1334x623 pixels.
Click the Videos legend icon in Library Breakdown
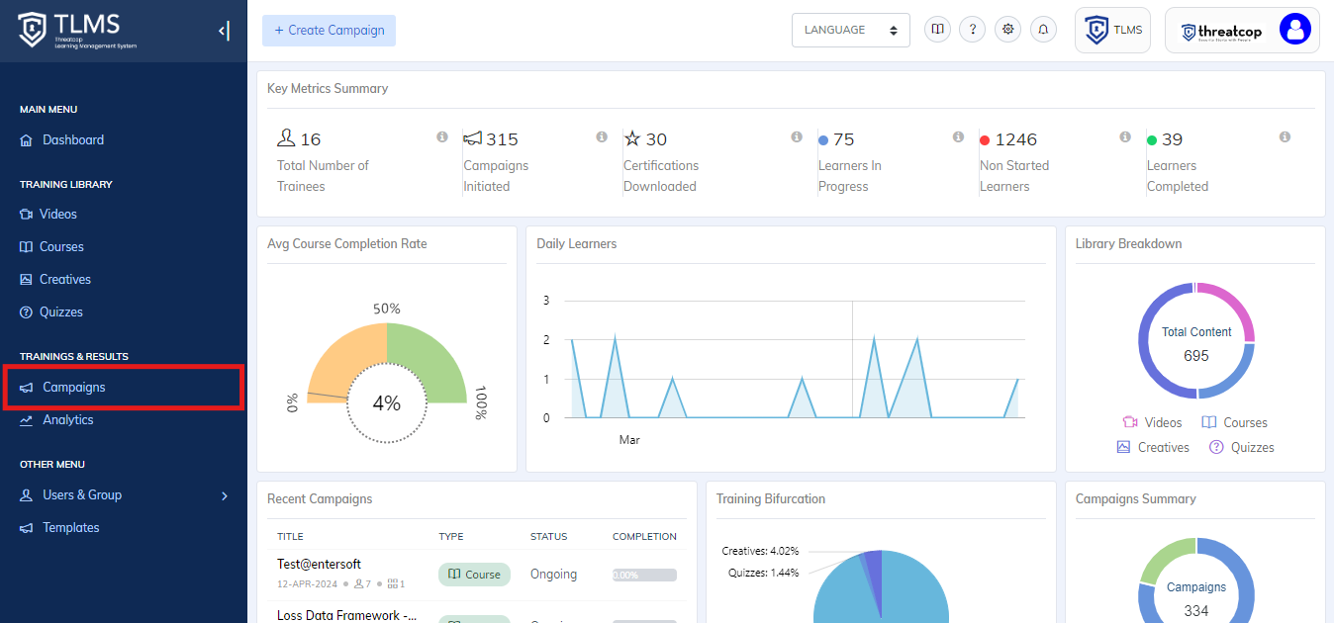click(x=1130, y=422)
